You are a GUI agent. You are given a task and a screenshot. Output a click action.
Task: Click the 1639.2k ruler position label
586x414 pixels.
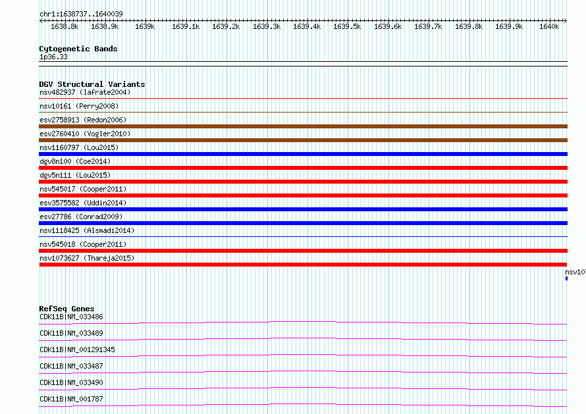(226, 26)
